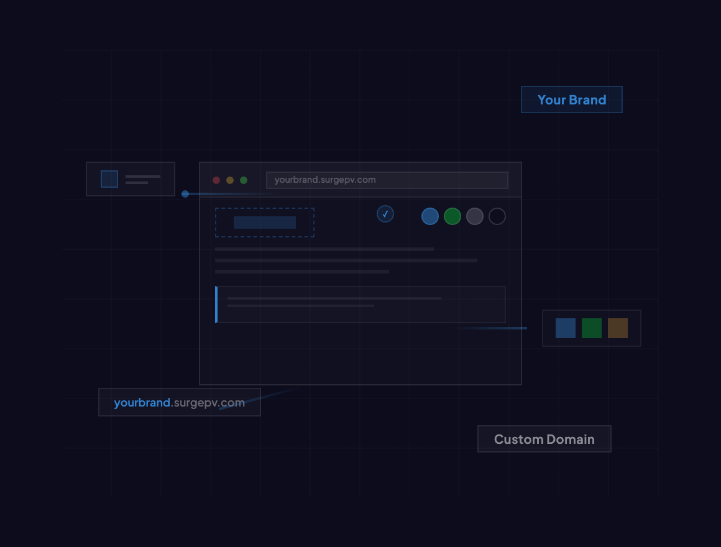Screen dimensions: 721x547
Task: Select the Custom Domain label
Action: pos(544,439)
